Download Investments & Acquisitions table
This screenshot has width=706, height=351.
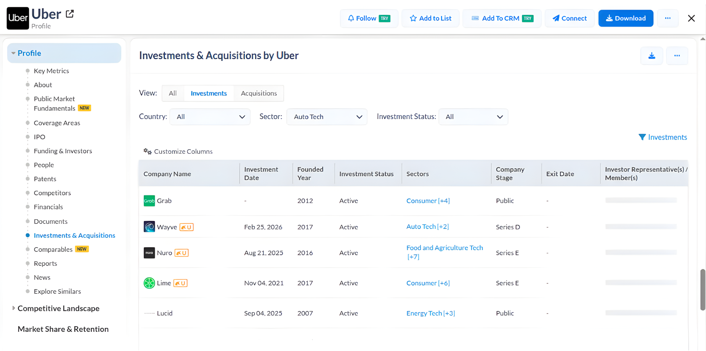pos(651,56)
